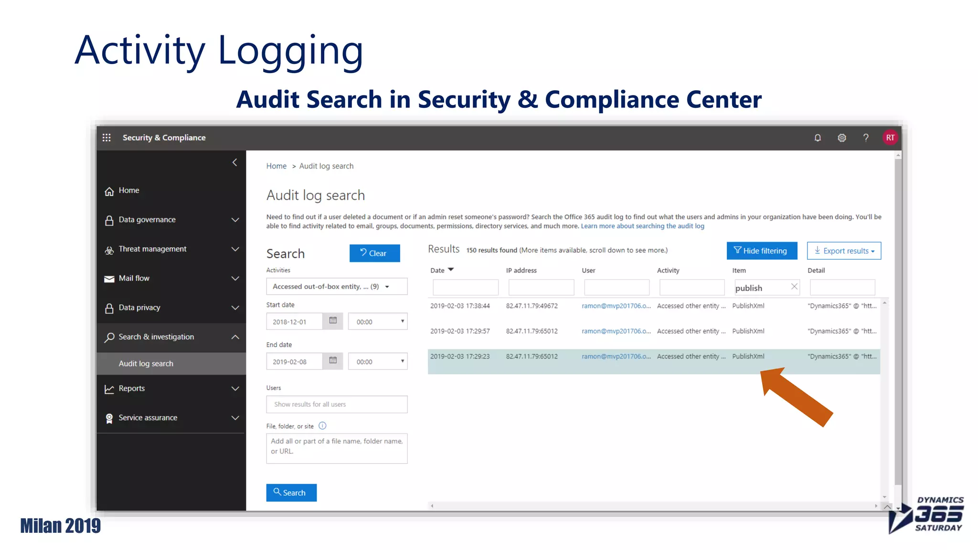Open the help question mark
Image resolution: width=978 pixels, height=550 pixels.
866,137
